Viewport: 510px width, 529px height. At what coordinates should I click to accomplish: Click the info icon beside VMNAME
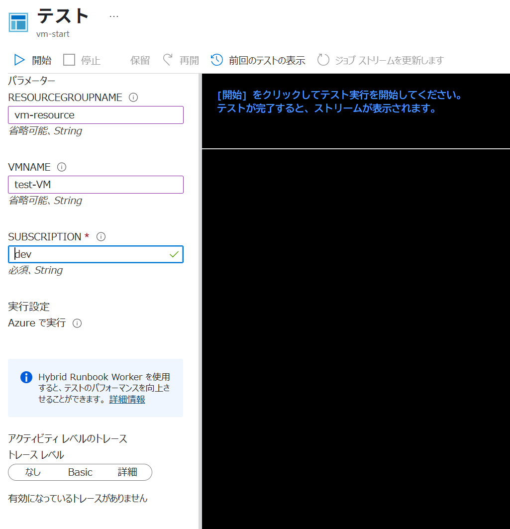(62, 167)
